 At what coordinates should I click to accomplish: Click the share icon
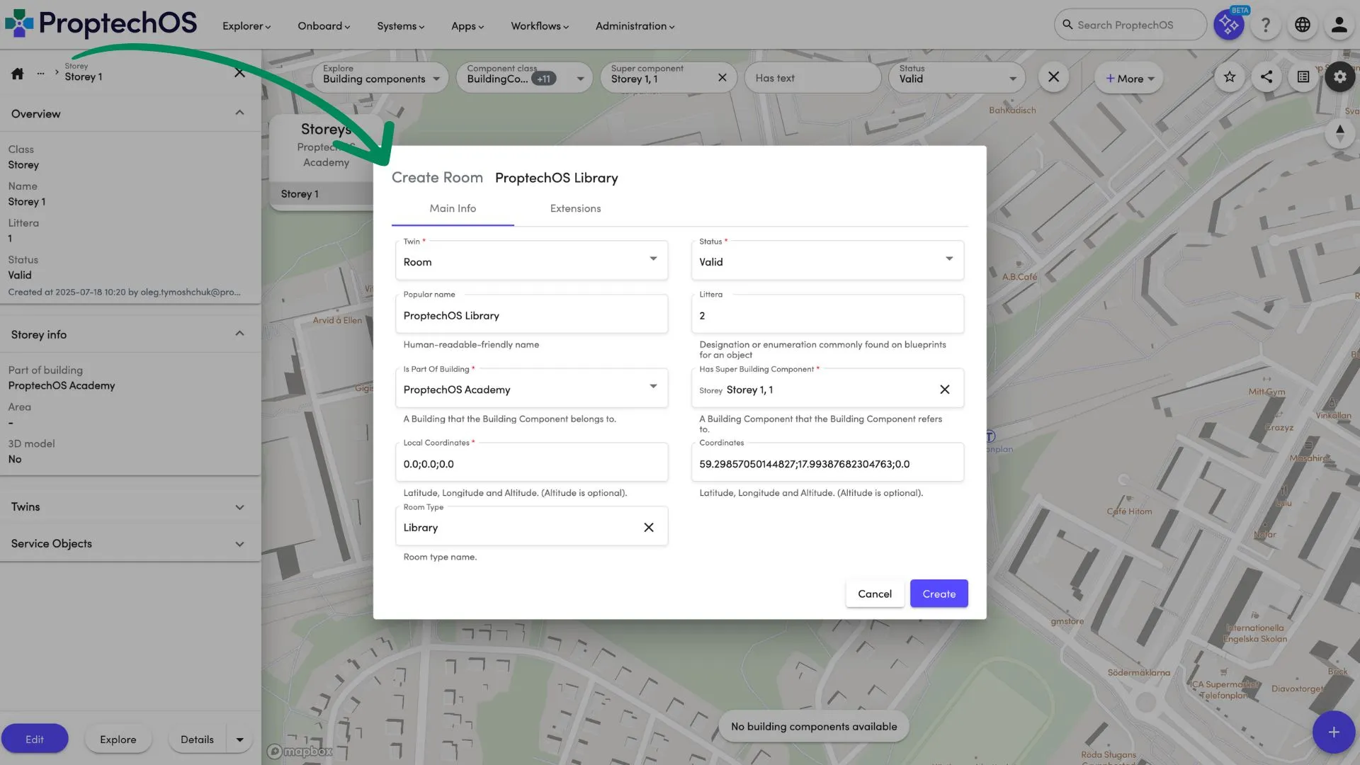[x=1266, y=77]
